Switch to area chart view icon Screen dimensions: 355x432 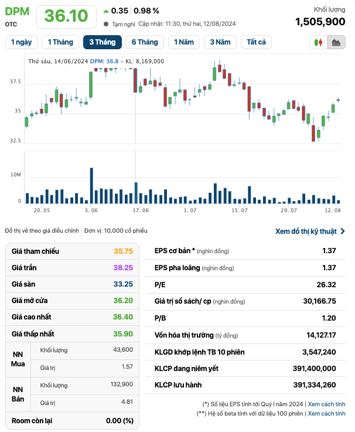336,42
